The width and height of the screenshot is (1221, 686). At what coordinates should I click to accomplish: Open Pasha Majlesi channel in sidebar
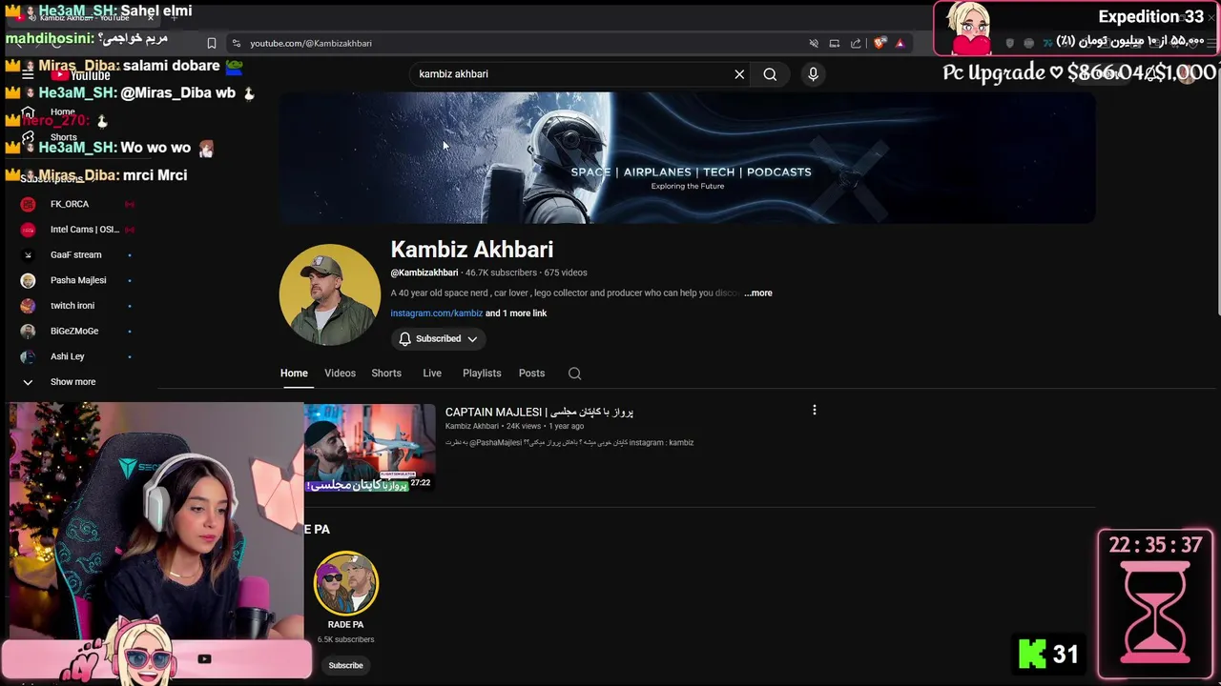click(76, 280)
